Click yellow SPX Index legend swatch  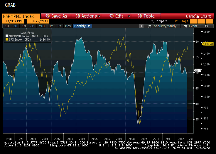(x=7, y=39)
